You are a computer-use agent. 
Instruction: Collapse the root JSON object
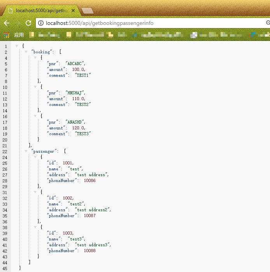(x=17, y=46)
